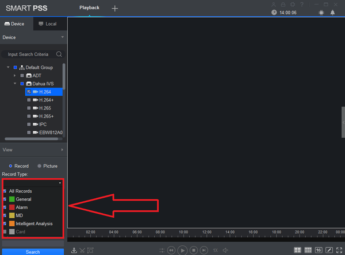
Task: Switch to the Local tab
Action: pos(48,23)
